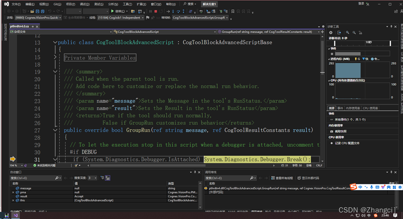Screen dimensions: 403x219
Task: Click 所有事件(1 个, 共 1 个) link
Action: (350, 120)
